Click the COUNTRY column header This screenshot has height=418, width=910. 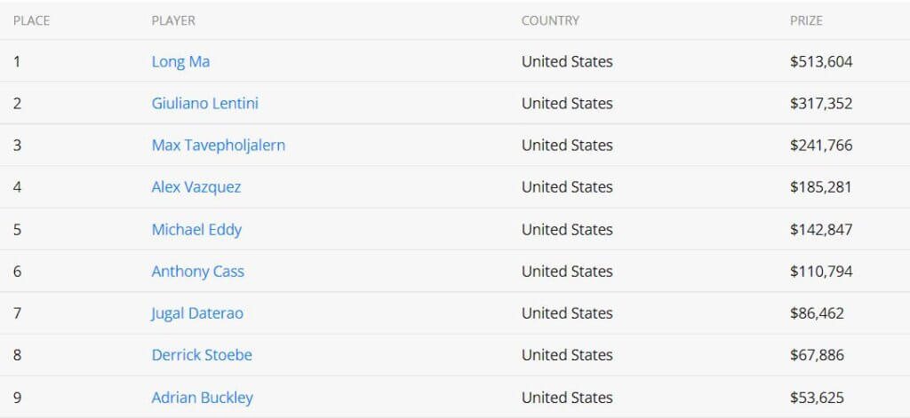550,21
